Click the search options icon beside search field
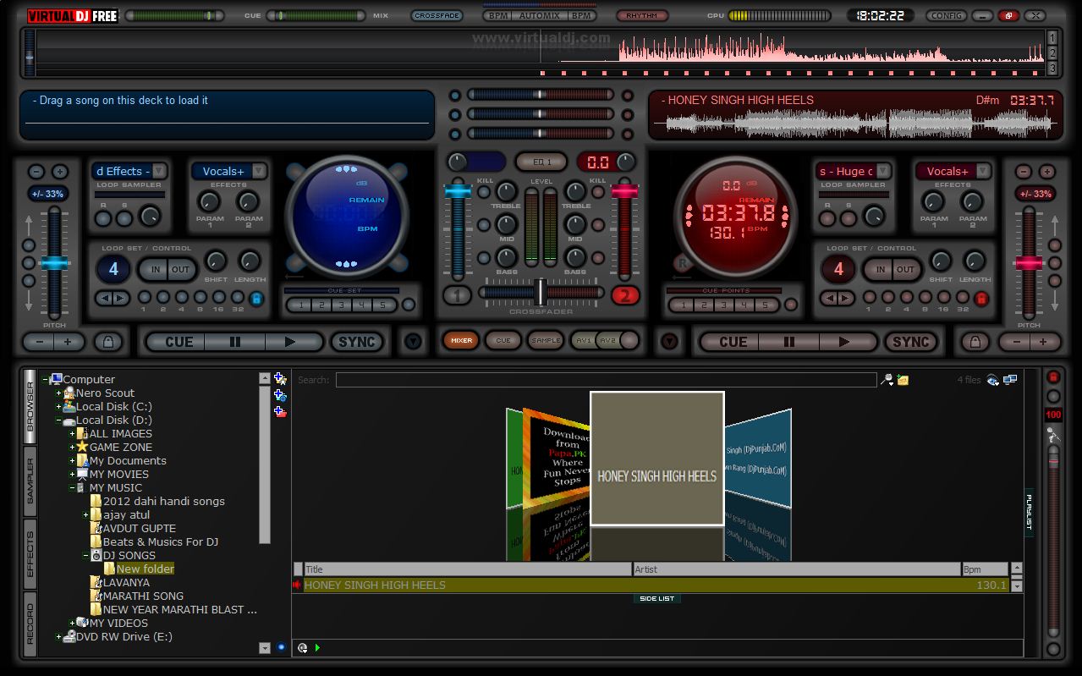 [x=887, y=380]
